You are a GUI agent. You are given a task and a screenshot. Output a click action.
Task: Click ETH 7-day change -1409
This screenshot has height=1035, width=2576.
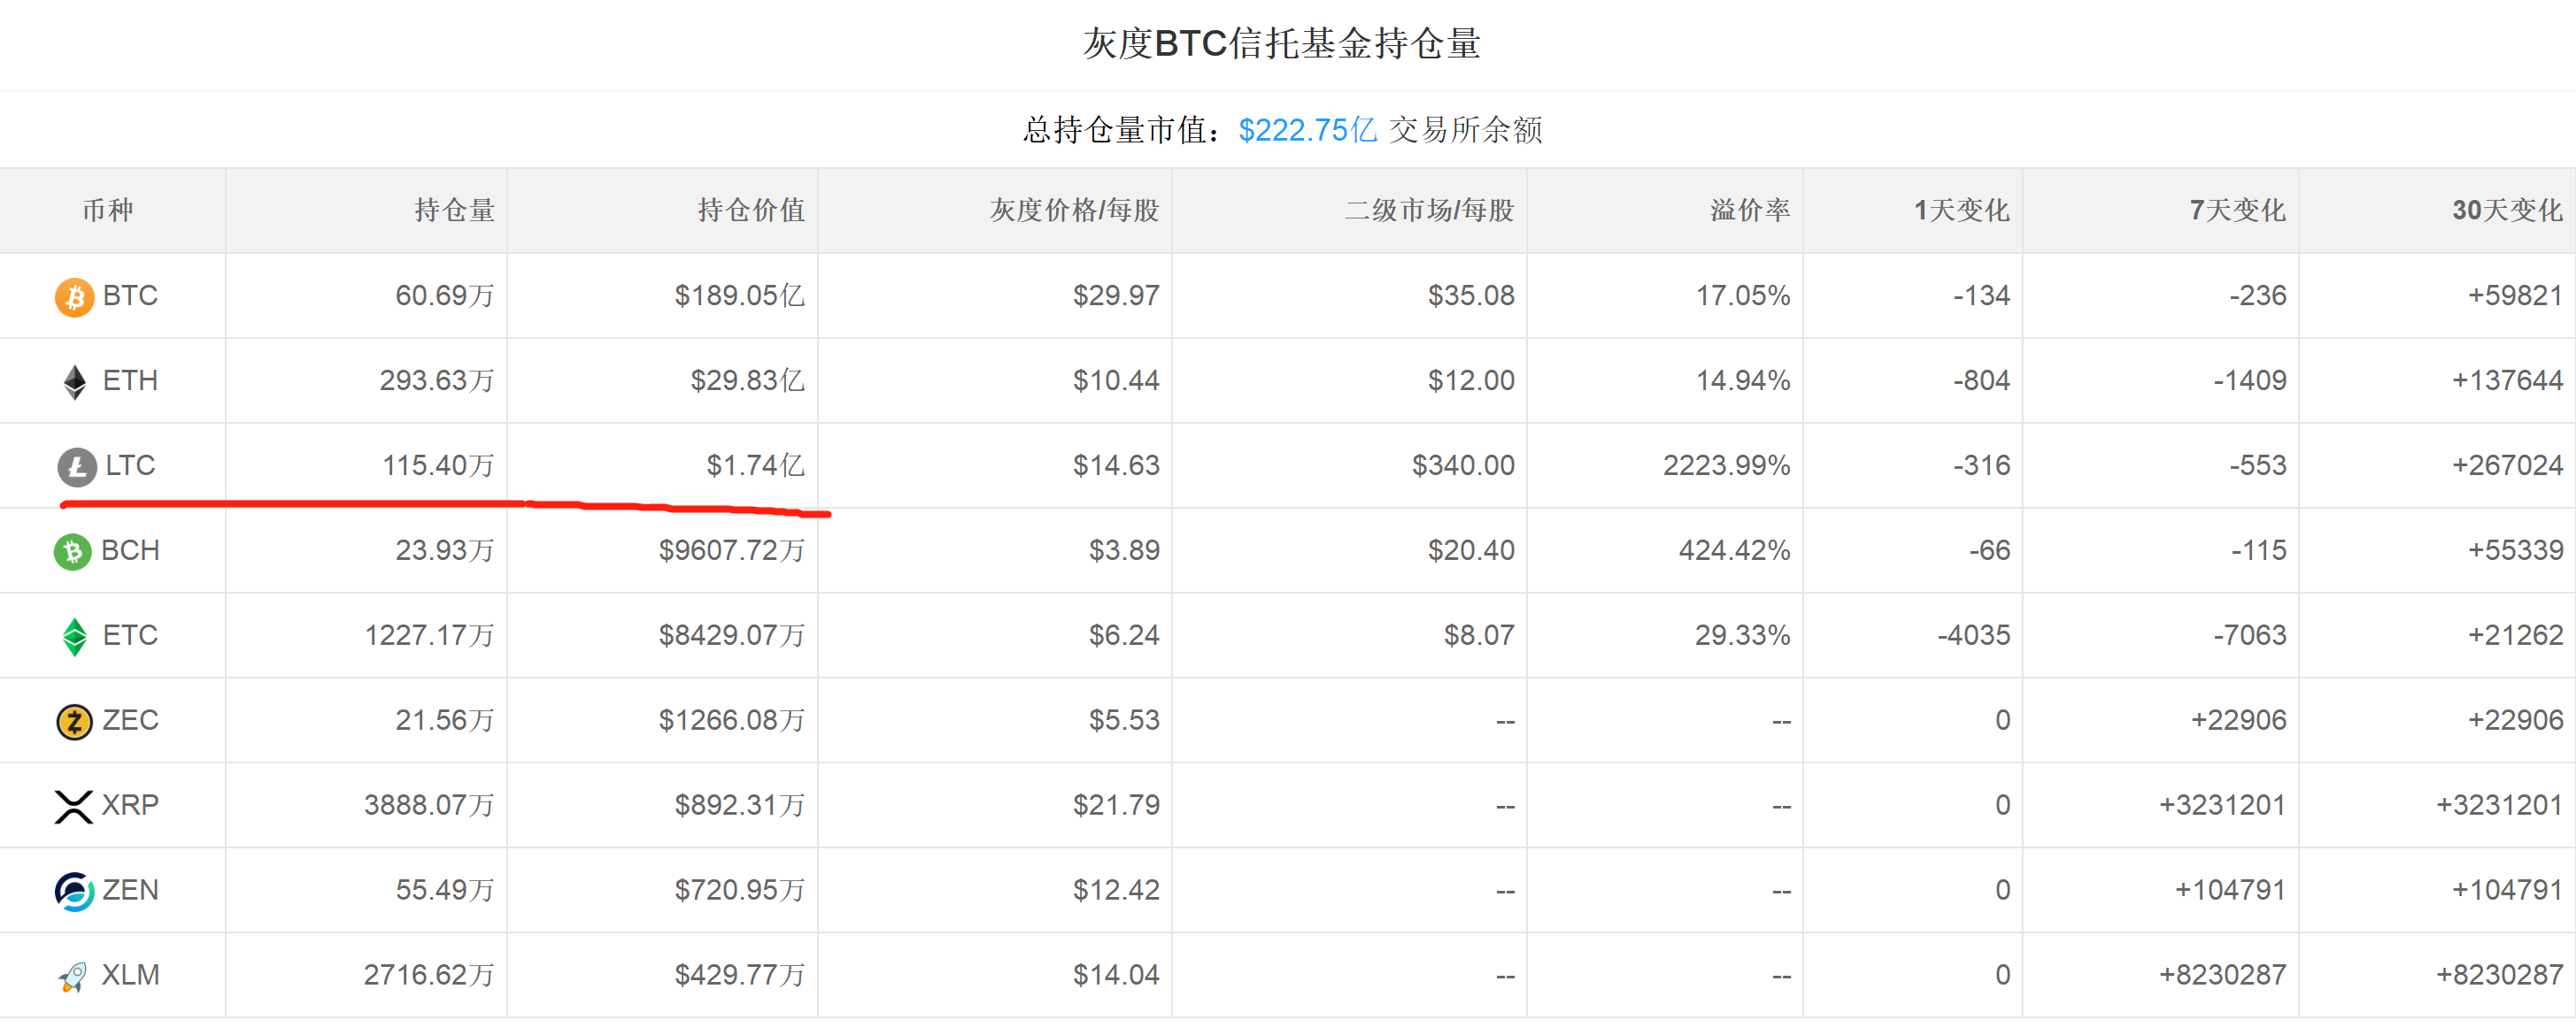pyautogui.click(x=2249, y=380)
